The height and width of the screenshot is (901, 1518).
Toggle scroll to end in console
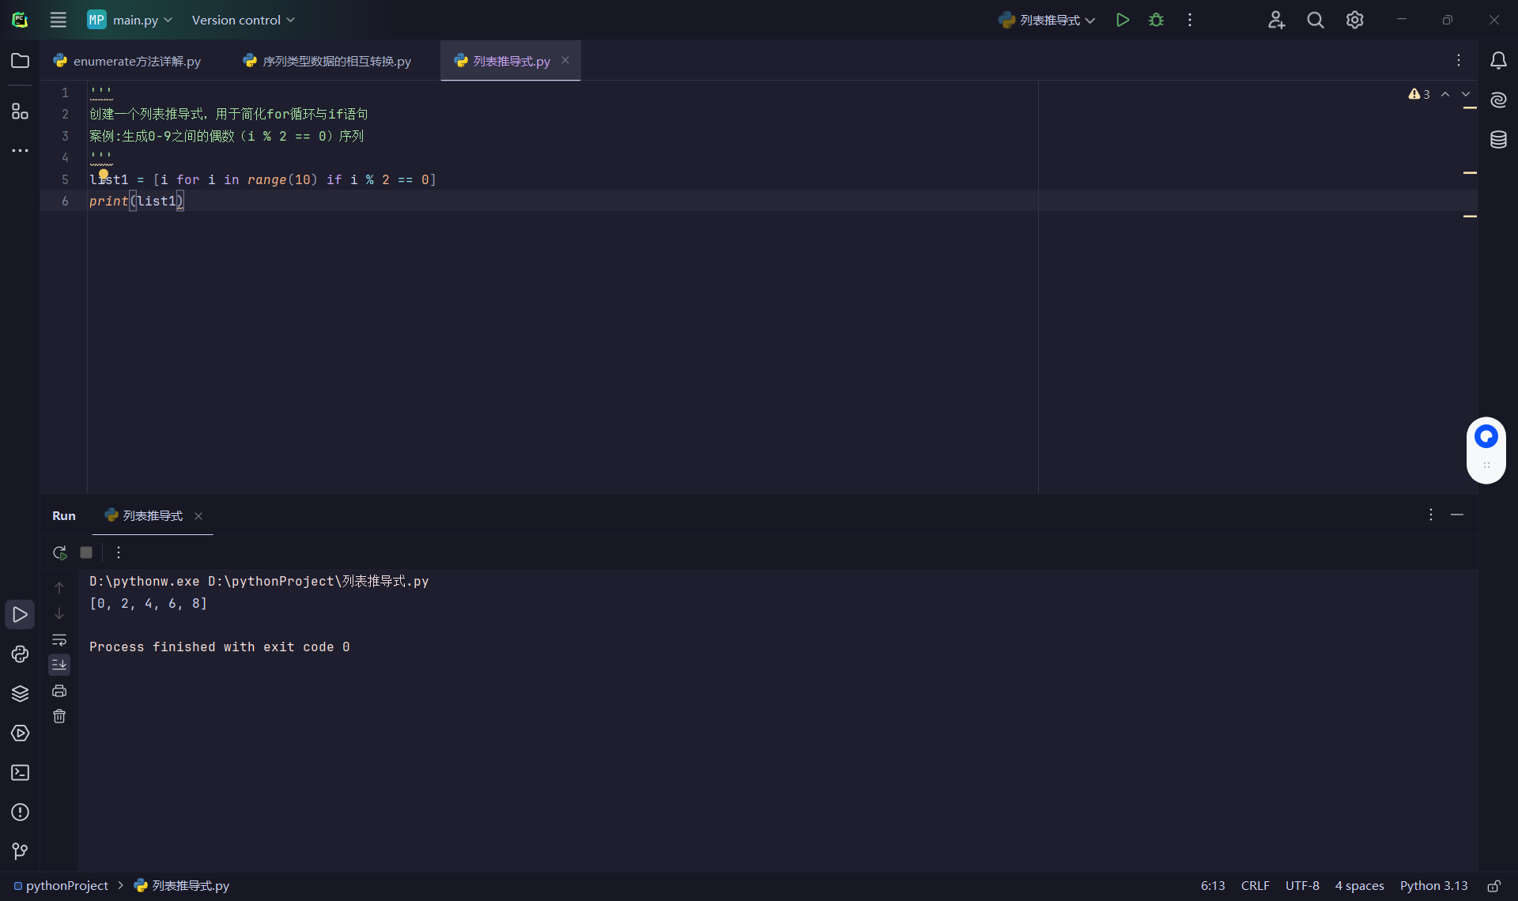point(59,665)
